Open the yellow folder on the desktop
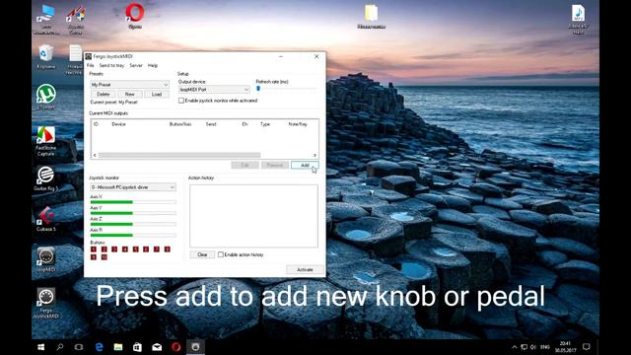The image size is (631, 355). click(371, 16)
